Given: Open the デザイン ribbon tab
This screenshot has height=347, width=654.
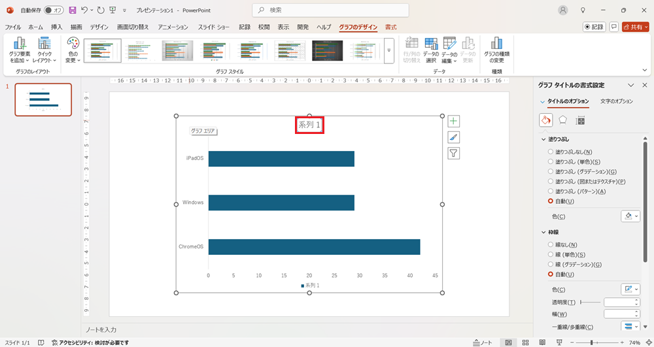Looking at the screenshot, I should click(x=99, y=27).
